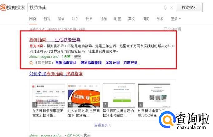Click suggested search 搜狗指南赚钱
This screenshot has height=137, width=213.
(91, 63)
